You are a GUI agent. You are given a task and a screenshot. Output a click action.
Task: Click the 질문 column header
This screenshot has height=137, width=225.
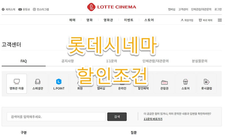click(134, 133)
